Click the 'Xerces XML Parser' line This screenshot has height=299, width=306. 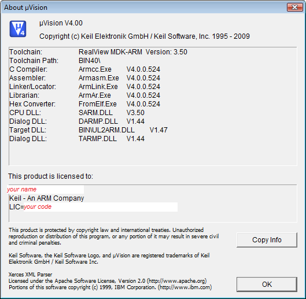(30, 275)
